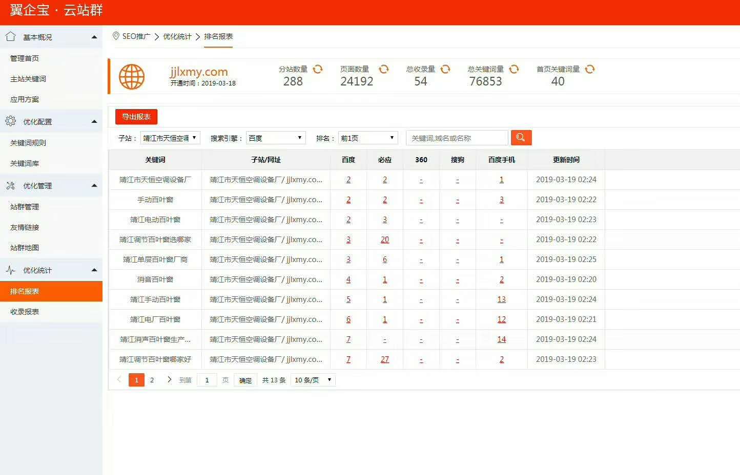Click keyword 靖江市天恒空调设备厂 cell
740x475 pixels.
tap(155, 180)
